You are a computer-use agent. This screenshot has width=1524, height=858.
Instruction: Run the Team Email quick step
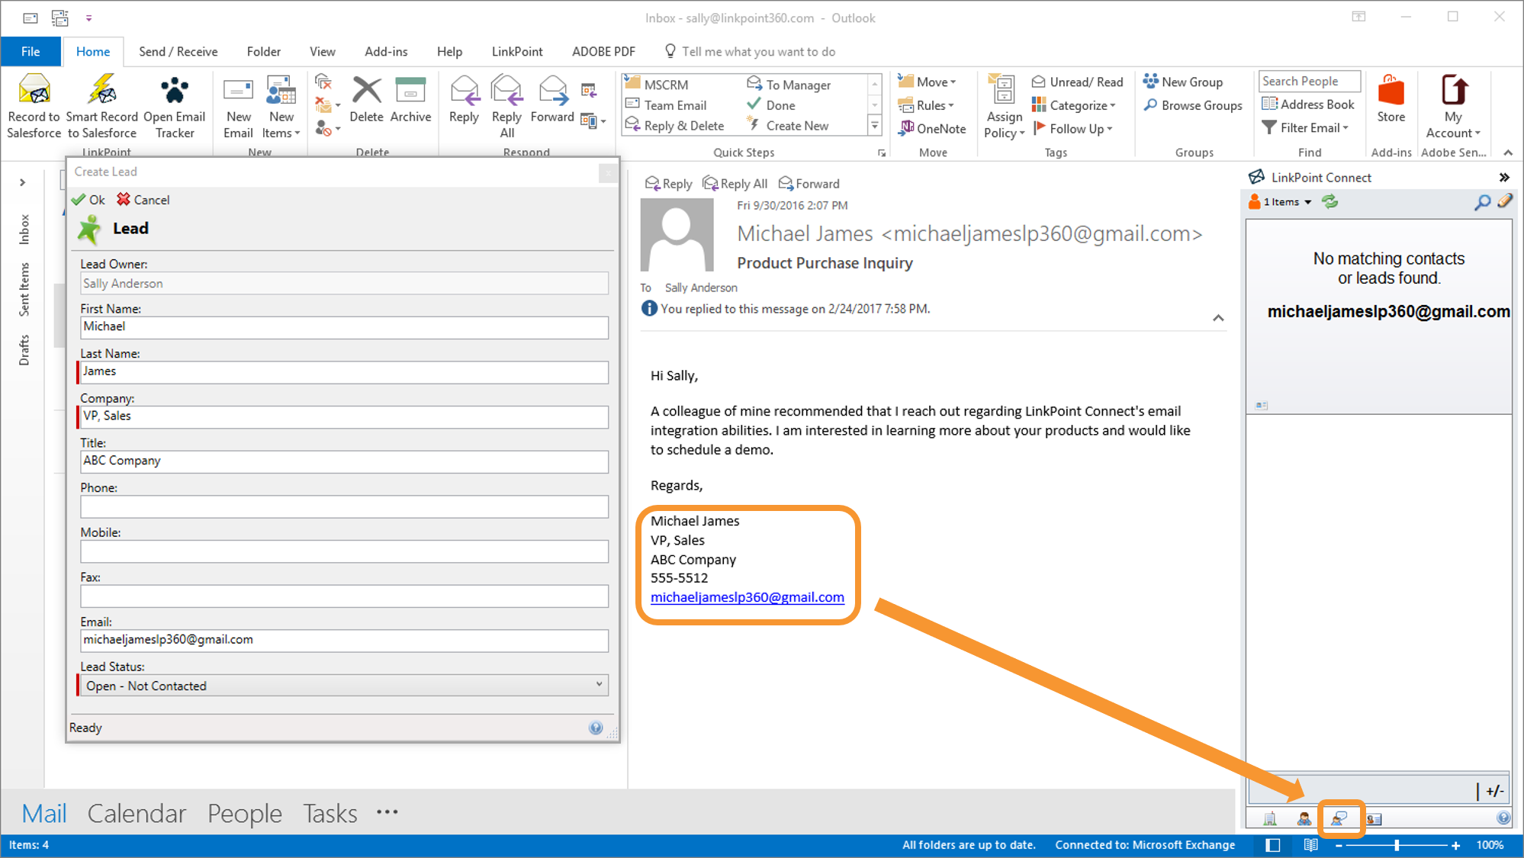click(x=666, y=105)
